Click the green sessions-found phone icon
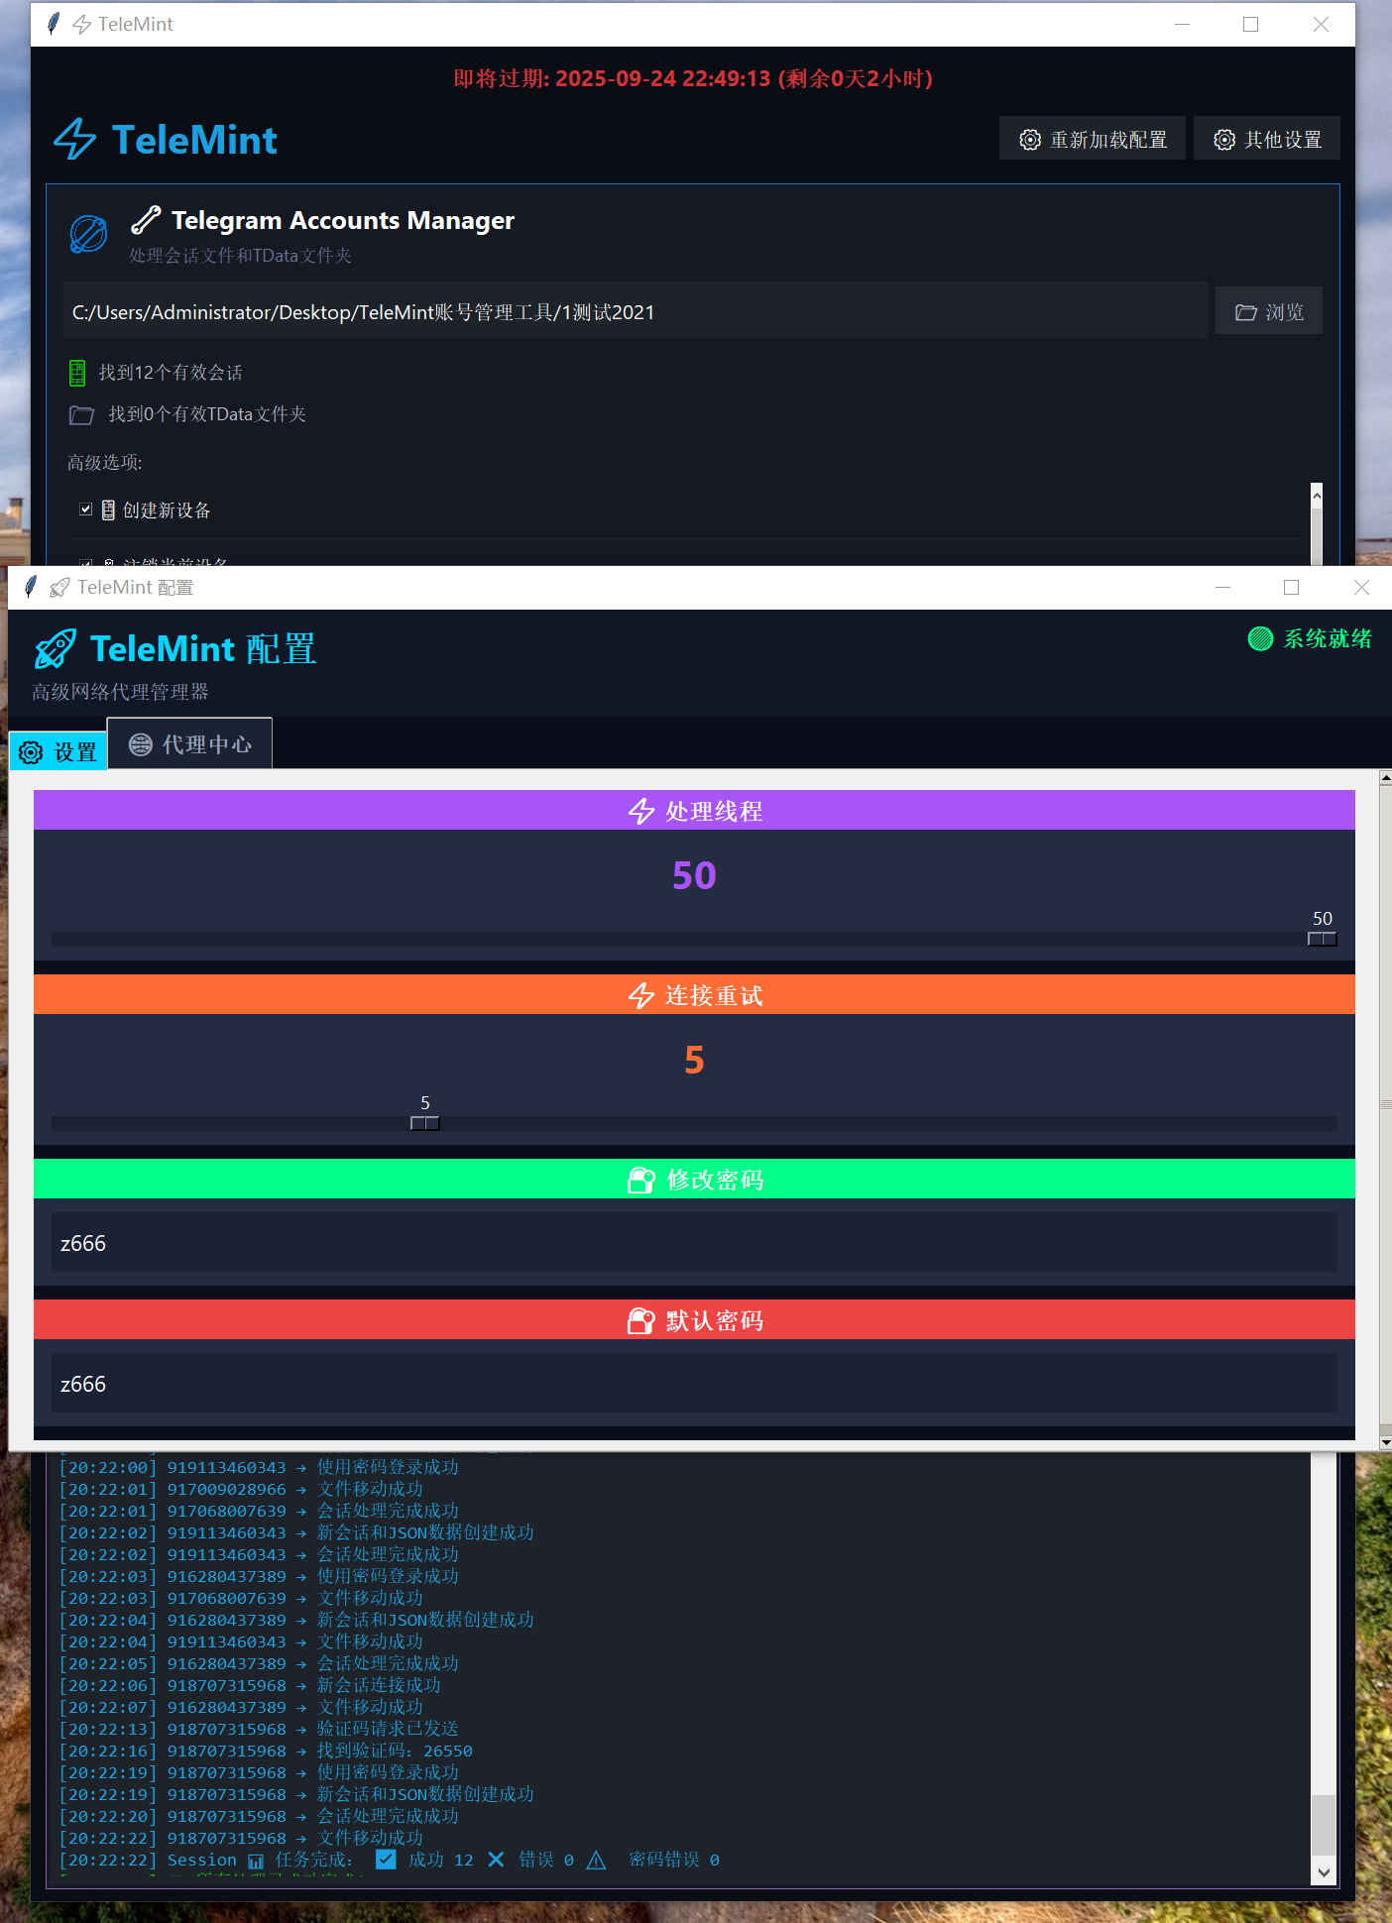 click(77, 373)
